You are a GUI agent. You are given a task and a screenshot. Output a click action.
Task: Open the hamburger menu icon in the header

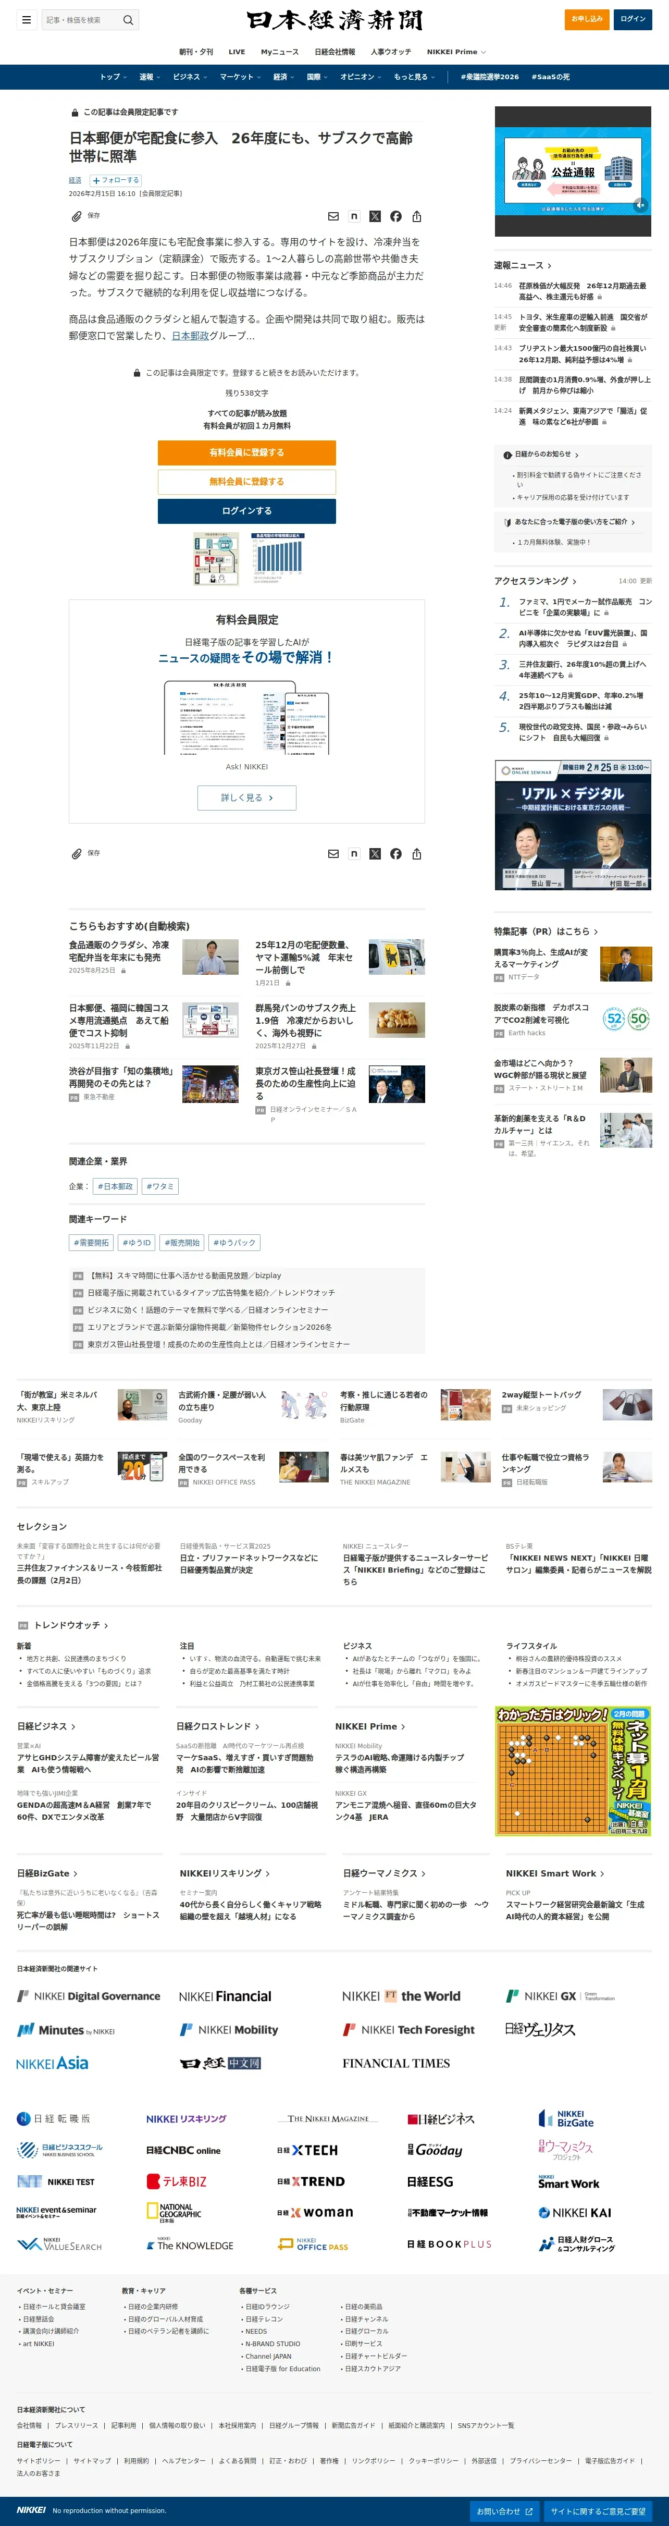click(26, 20)
